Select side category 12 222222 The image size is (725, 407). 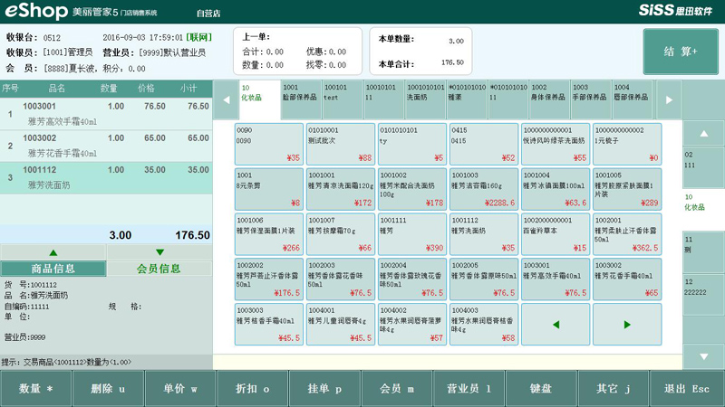703,294
